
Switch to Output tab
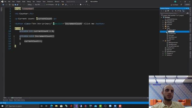click(11, 100)
